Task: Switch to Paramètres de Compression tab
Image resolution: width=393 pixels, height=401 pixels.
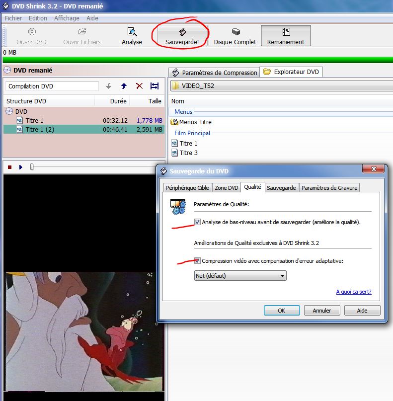Action: click(214, 73)
